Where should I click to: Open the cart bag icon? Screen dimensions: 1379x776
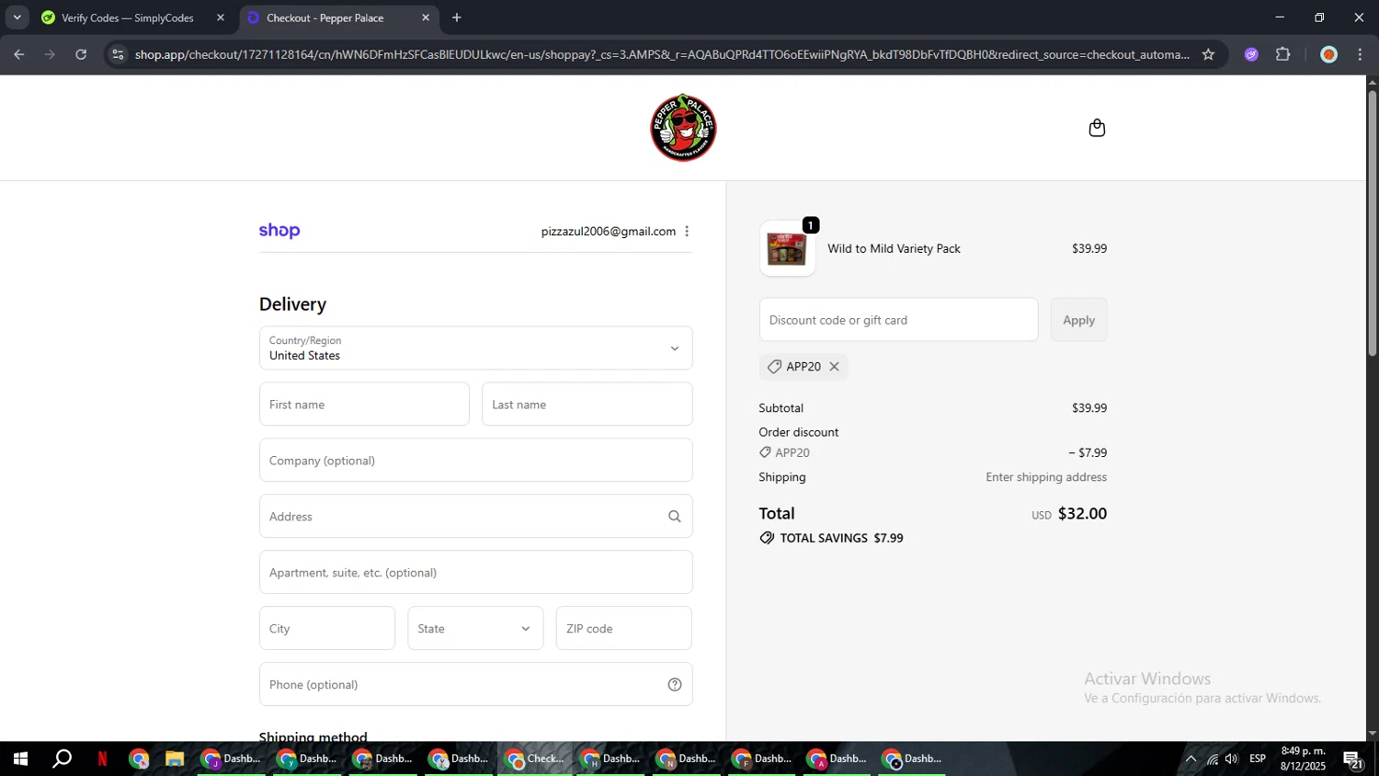coord(1097,128)
